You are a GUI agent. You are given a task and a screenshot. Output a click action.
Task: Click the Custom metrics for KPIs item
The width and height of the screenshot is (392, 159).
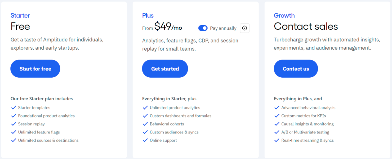point(303,116)
